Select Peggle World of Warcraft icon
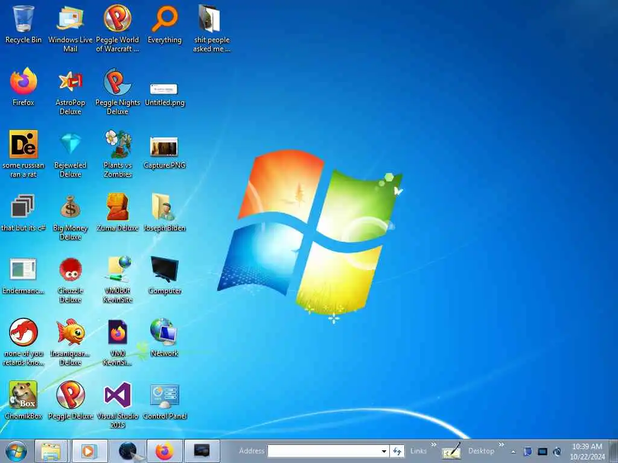The height and width of the screenshot is (463, 618). pyautogui.click(x=118, y=28)
